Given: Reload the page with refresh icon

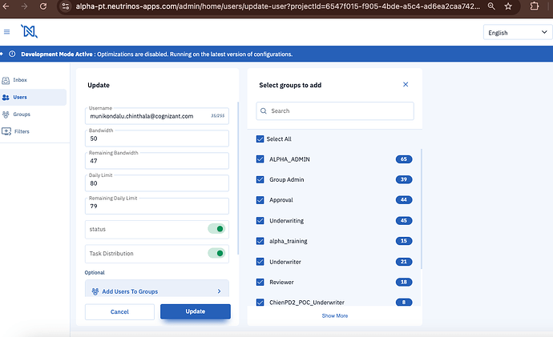Looking at the screenshot, I should (x=43, y=6).
